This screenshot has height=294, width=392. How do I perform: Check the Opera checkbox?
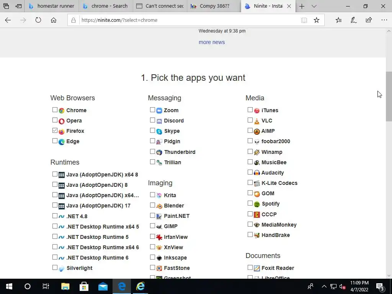coord(55,120)
